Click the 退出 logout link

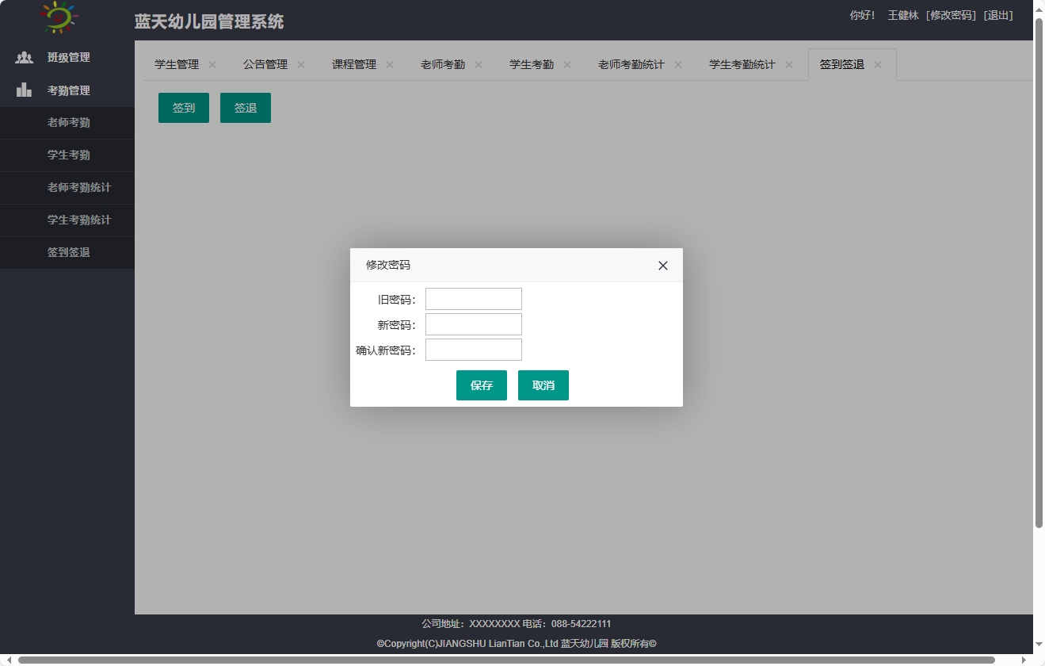pyautogui.click(x=1000, y=14)
